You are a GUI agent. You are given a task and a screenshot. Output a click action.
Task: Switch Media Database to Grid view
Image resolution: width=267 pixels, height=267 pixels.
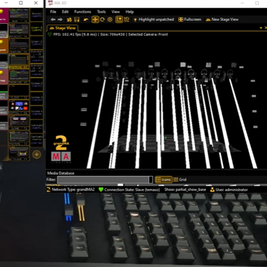point(180,180)
